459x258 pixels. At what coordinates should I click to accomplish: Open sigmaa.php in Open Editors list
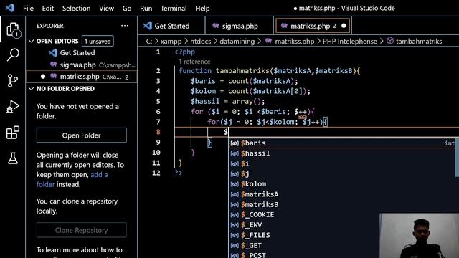click(81, 64)
